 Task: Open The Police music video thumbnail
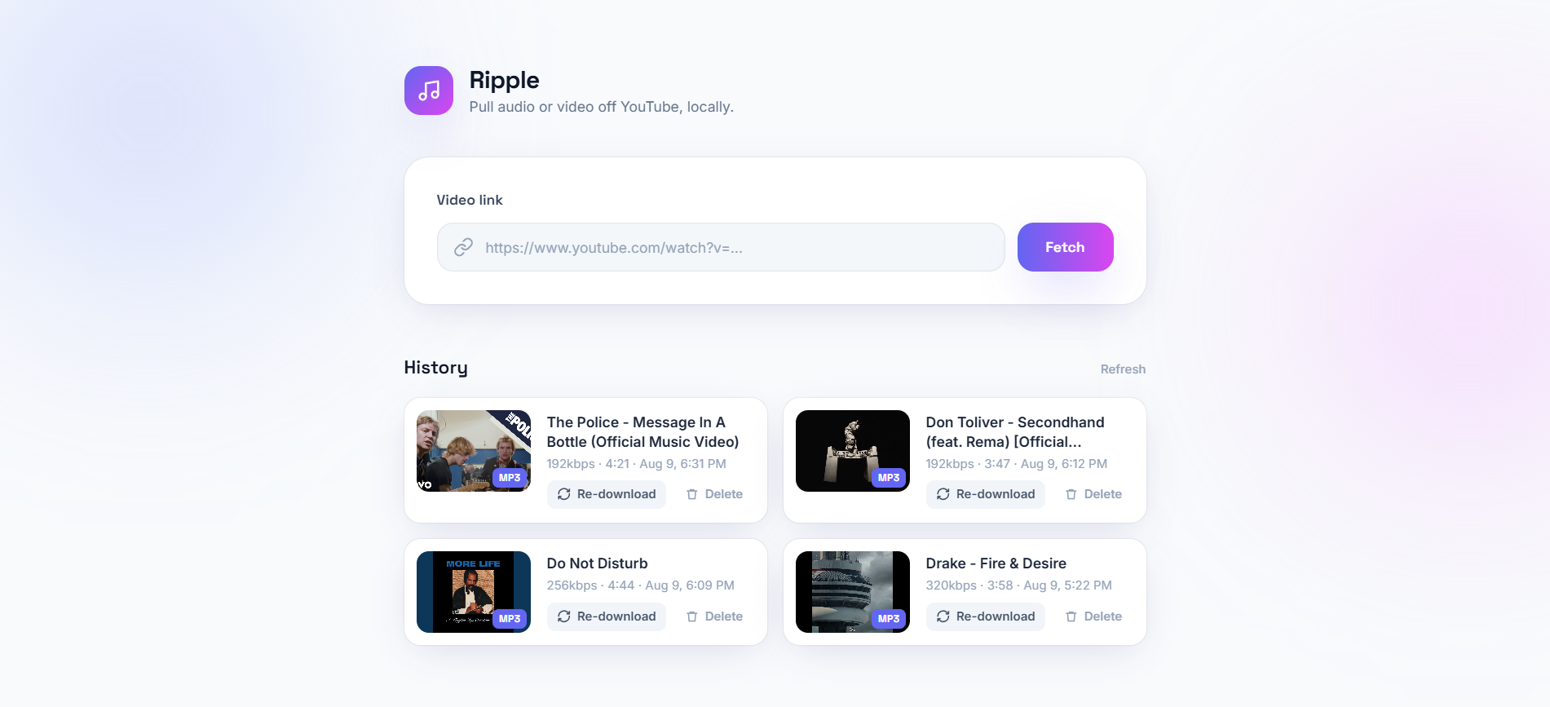pyautogui.click(x=474, y=451)
